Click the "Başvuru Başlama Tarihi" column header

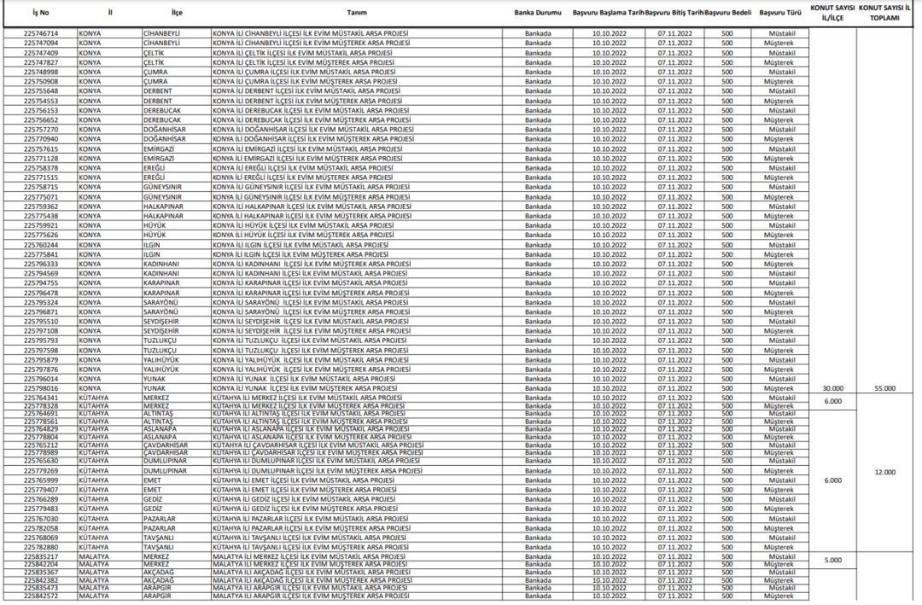(609, 13)
